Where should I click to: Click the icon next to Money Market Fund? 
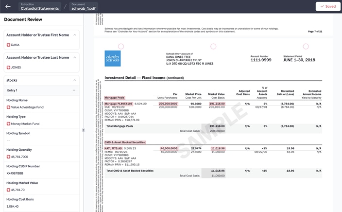pos(8,124)
